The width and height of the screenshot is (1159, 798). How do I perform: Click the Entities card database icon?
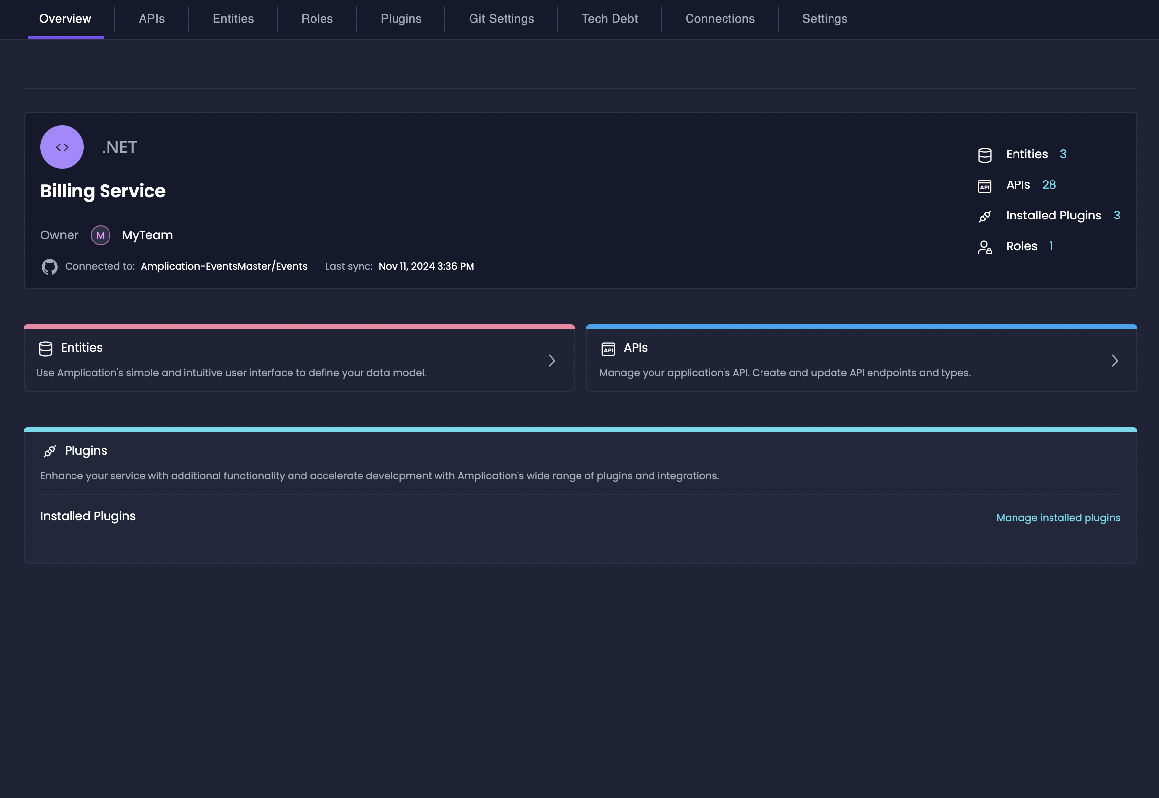(x=45, y=349)
